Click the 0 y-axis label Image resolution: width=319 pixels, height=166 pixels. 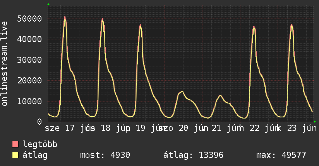click(39, 122)
